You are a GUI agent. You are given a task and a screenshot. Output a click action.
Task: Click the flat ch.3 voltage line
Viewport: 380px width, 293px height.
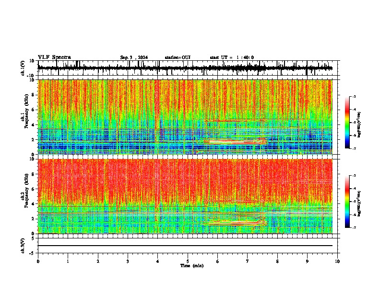(185, 246)
